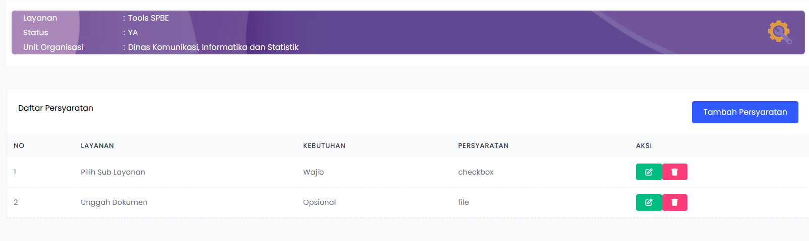
Task: Click the file value in Persyaratan column
Action: click(x=464, y=202)
